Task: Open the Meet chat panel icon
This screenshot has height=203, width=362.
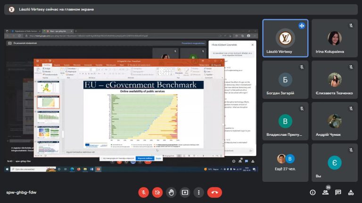Action: pyautogui.click(x=338, y=192)
